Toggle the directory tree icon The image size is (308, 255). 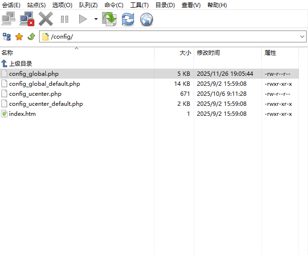coord(7,37)
